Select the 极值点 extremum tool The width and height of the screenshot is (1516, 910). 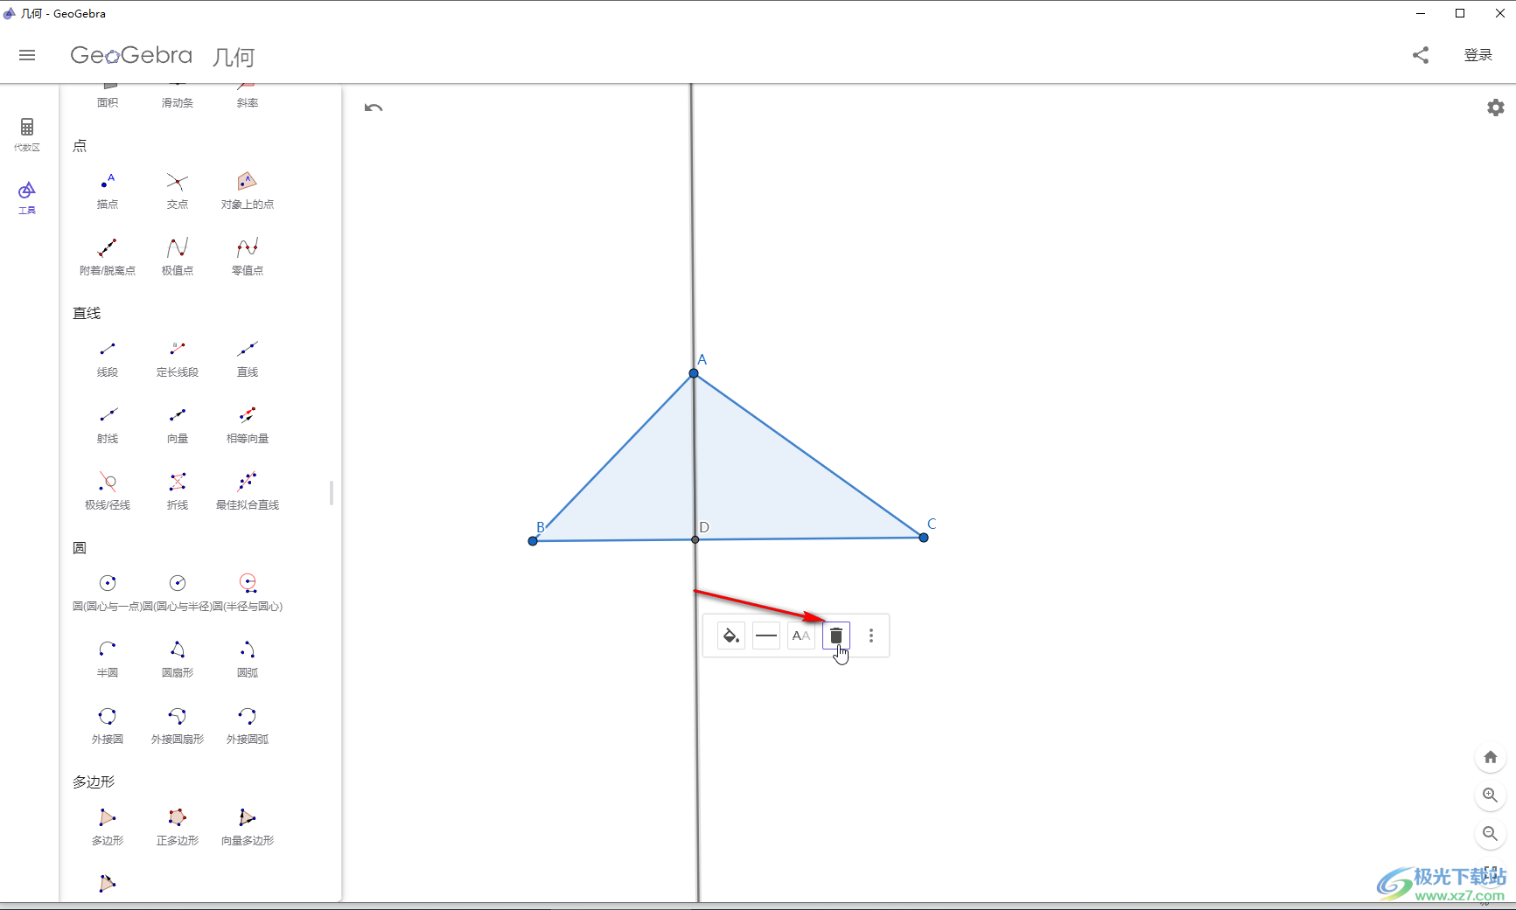(178, 256)
